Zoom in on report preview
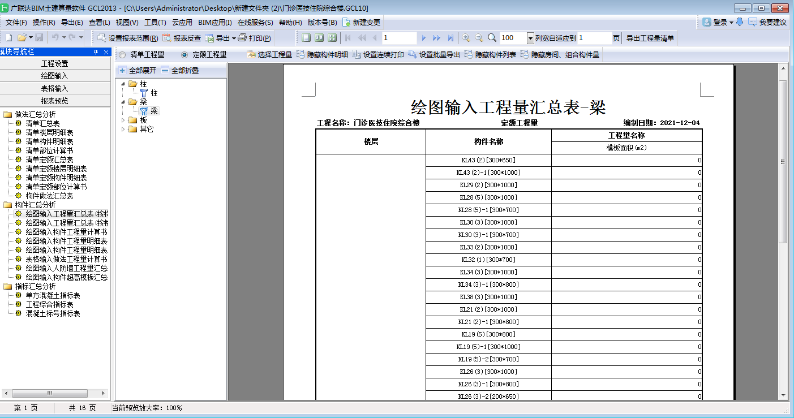This screenshot has height=418, width=794. tap(466, 37)
